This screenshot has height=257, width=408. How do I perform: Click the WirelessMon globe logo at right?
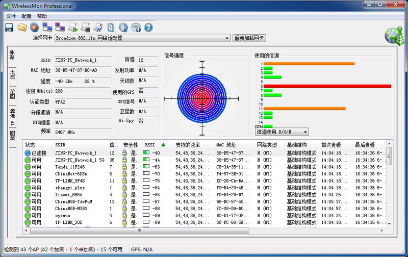pos(394,36)
